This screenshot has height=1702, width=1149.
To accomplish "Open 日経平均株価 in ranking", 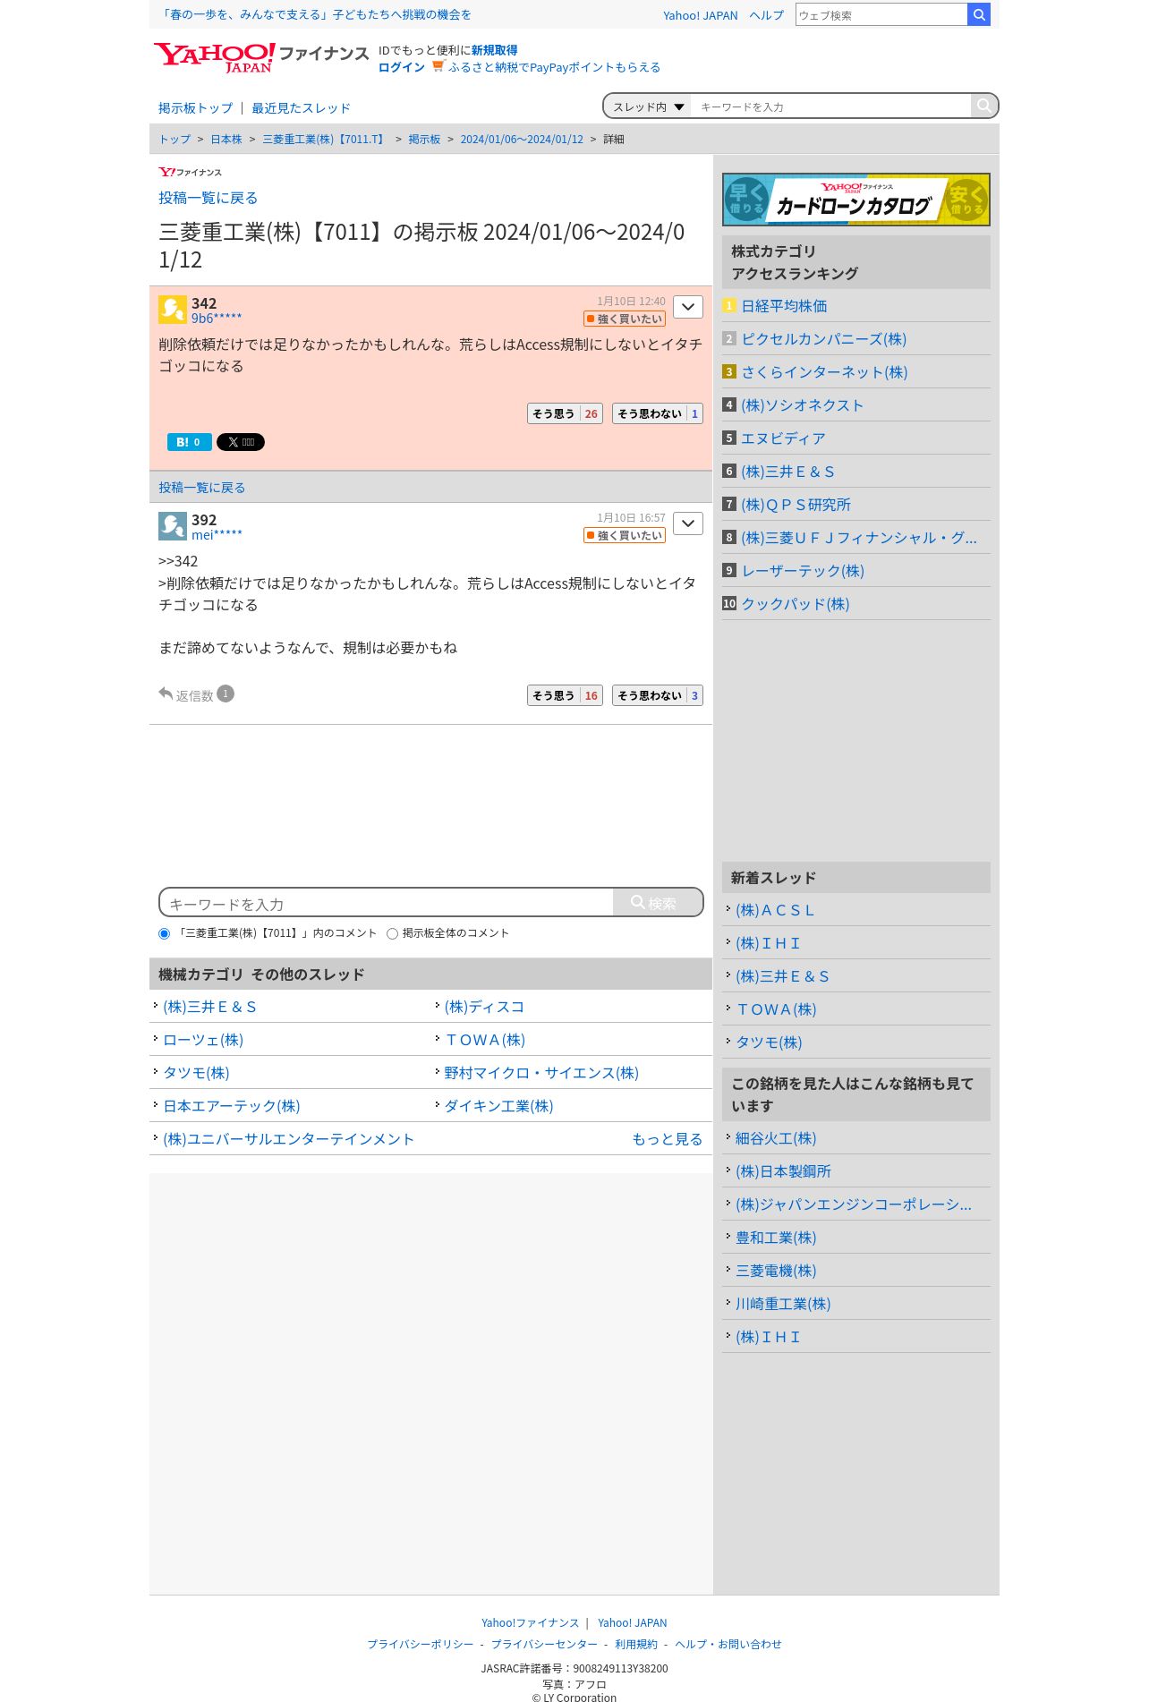I will 784,306.
